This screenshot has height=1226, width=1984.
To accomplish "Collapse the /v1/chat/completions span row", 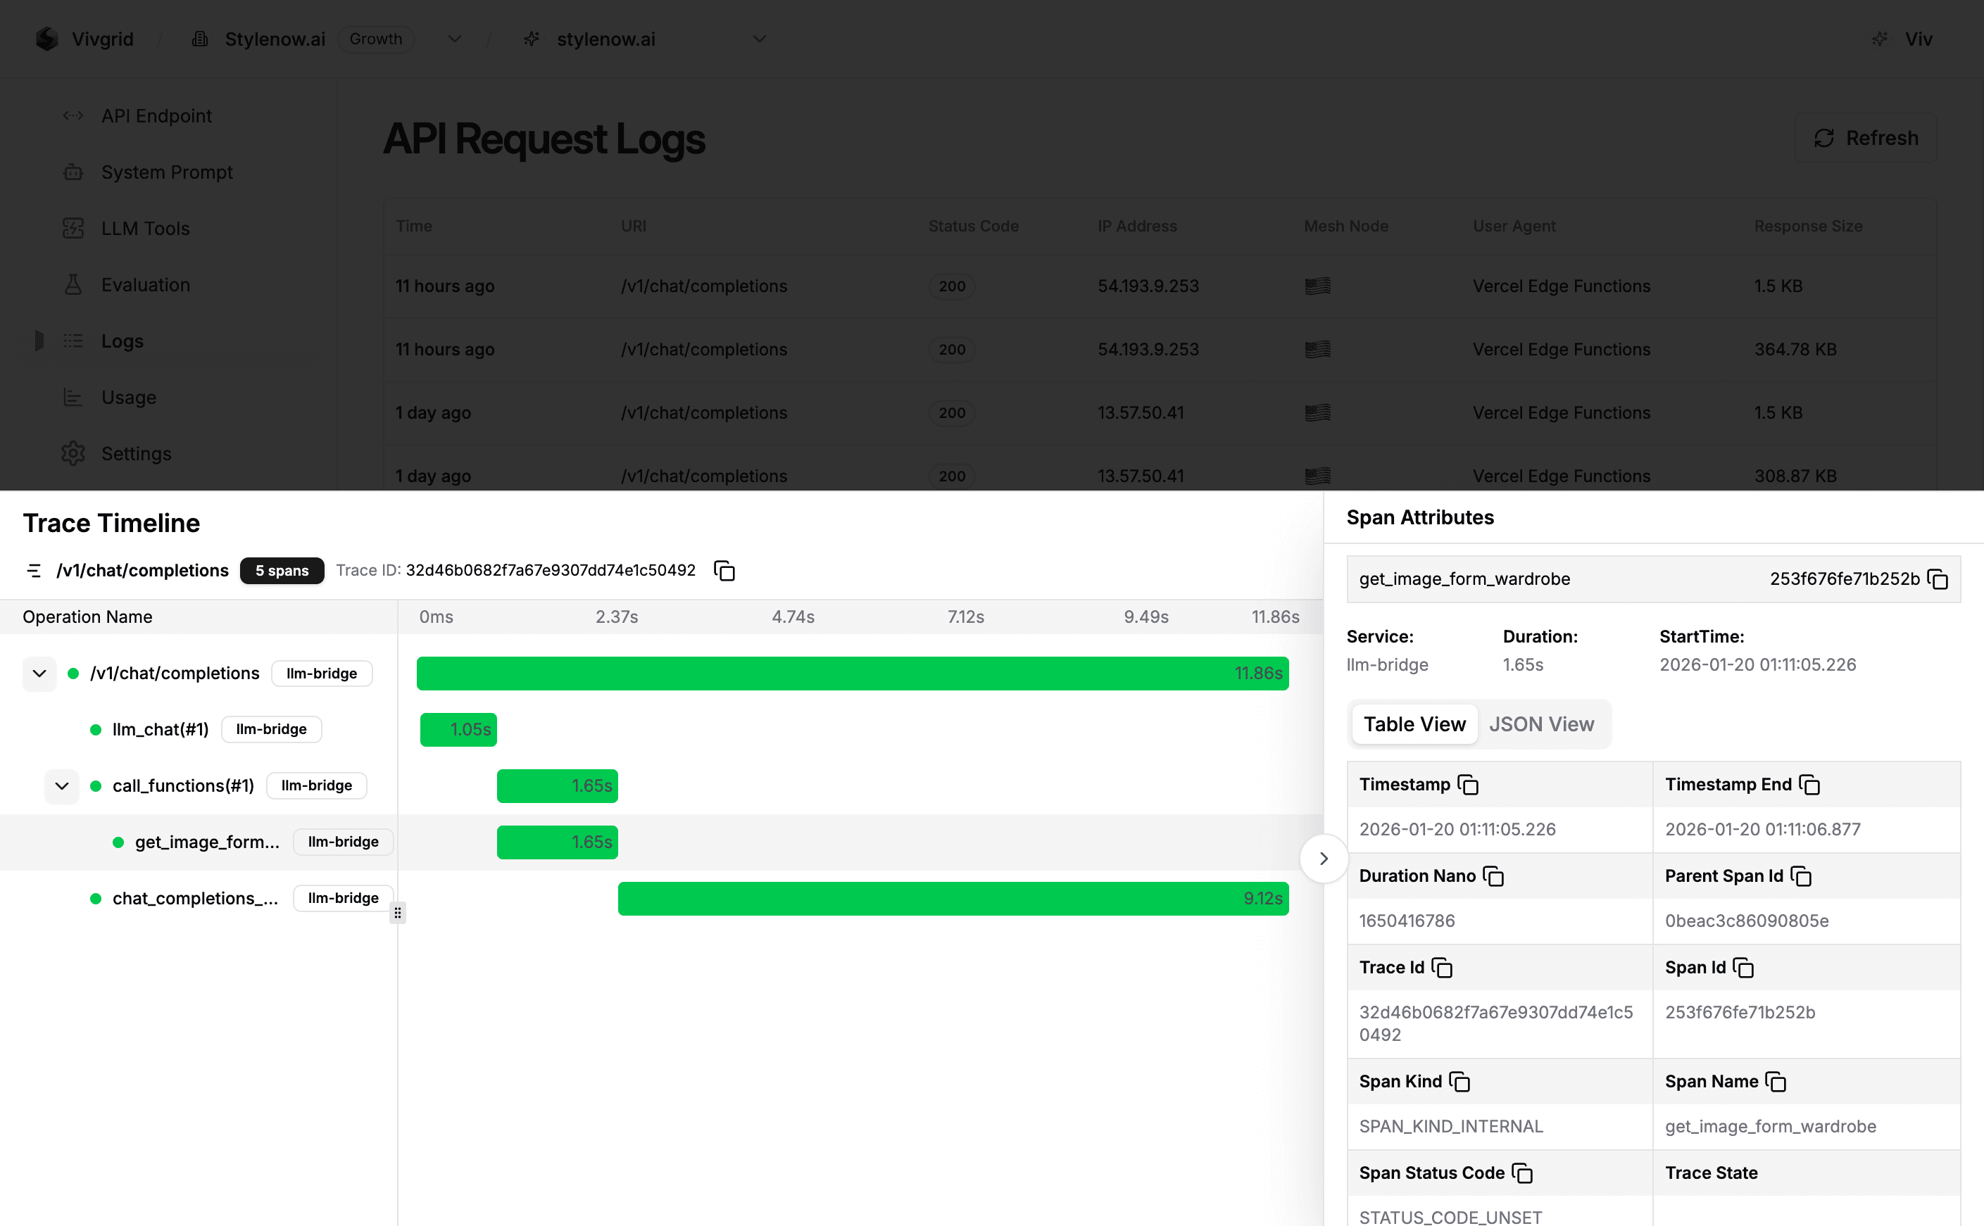I will click(39, 673).
